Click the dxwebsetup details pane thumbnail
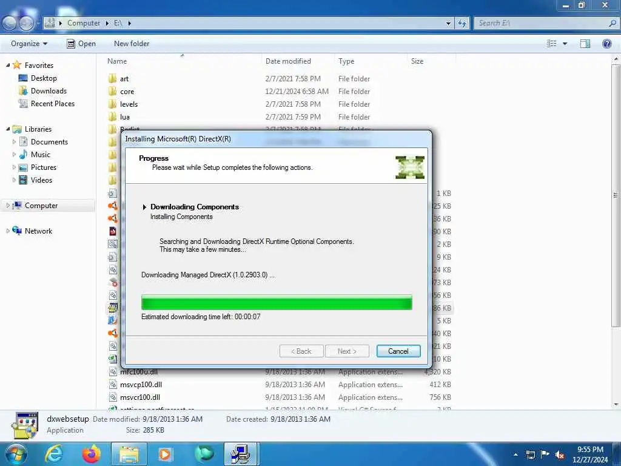The image size is (621, 466). 25,425
